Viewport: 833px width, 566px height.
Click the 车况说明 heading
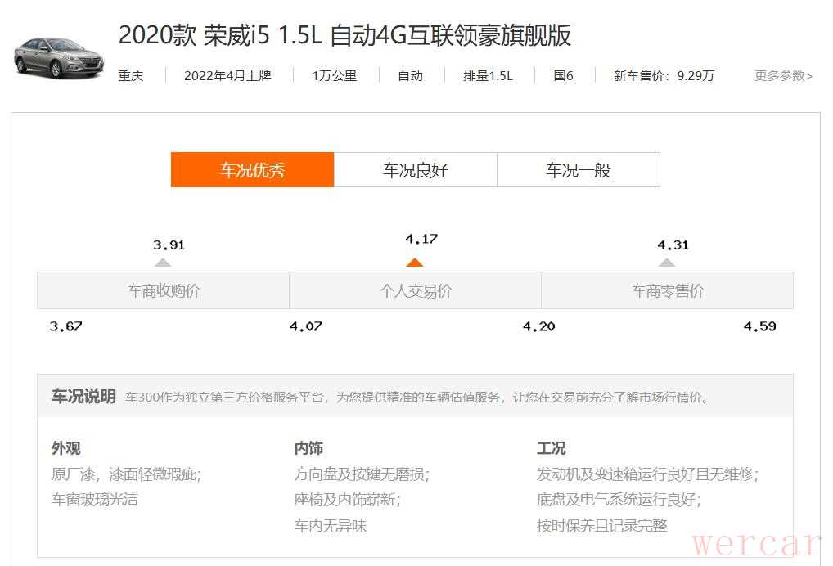(83, 396)
